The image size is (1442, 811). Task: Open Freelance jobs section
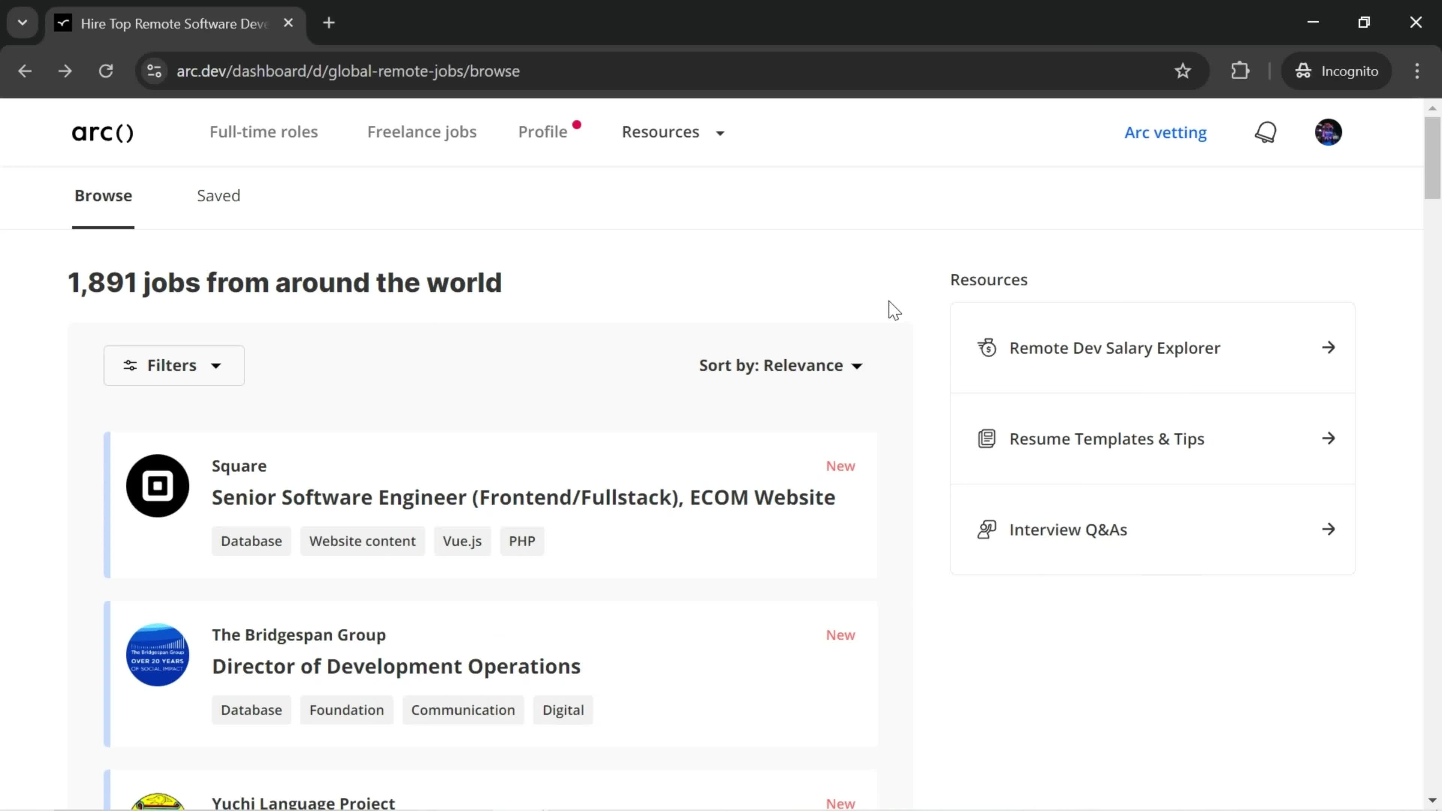pyautogui.click(x=422, y=132)
